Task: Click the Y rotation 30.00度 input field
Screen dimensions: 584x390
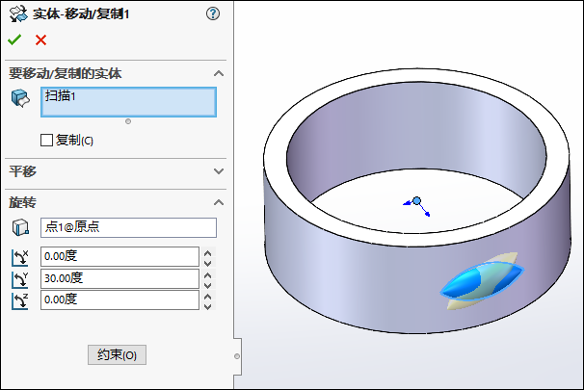Action: point(119,278)
